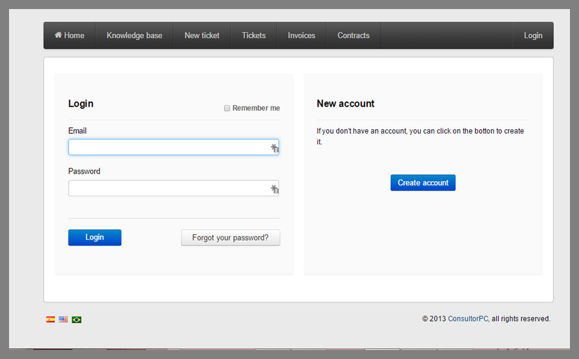Viewport: 579px width, 359px height.
Task: Focus the Email input field
Action: pyautogui.click(x=174, y=147)
